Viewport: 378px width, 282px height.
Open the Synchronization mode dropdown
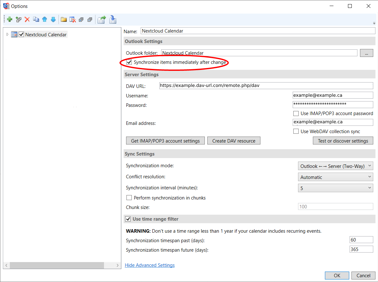coord(335,166)
